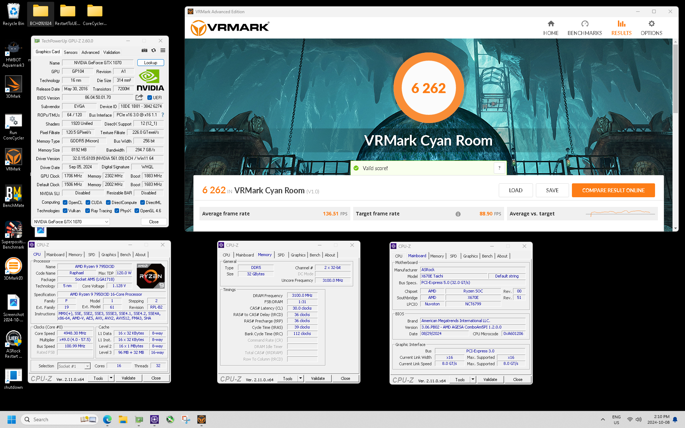Switch to Advanced tab in GPU-Z
The width and height of the screenshot is (685, 428).
coord(90,52)
